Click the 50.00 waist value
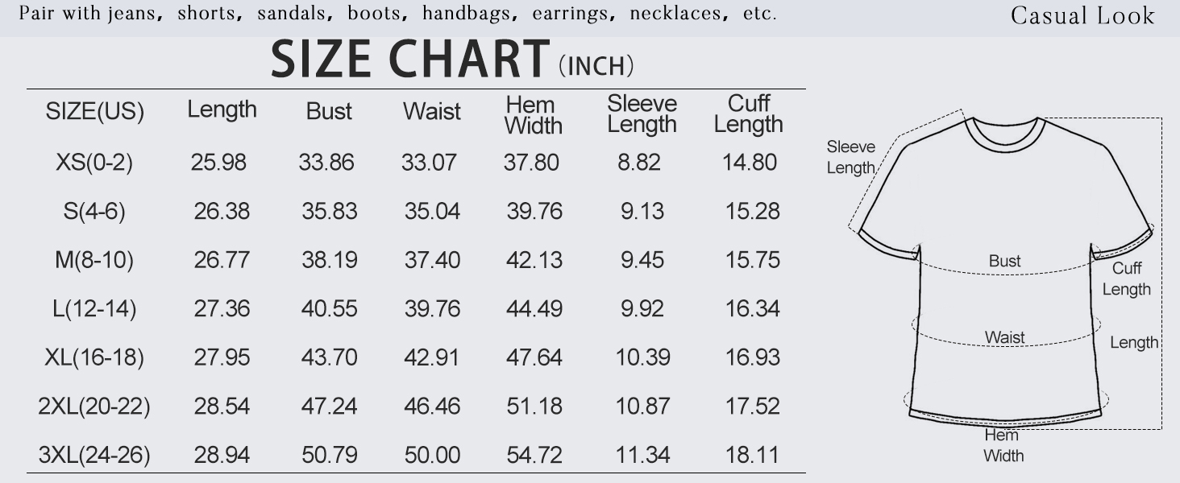Viewport: 1180px width, 483px height. [x=432, y=456]
